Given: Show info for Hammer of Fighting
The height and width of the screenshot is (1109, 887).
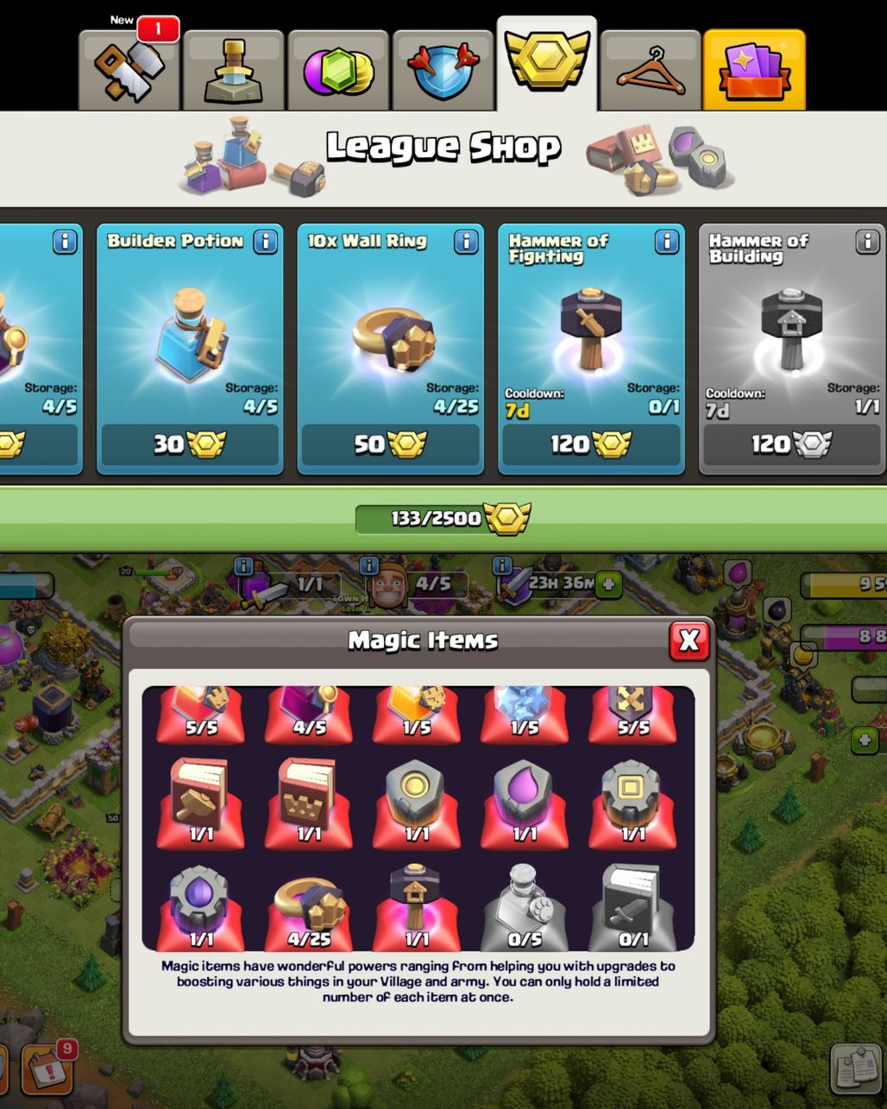Looking at the screenshot, I should (x=666, y=242).
